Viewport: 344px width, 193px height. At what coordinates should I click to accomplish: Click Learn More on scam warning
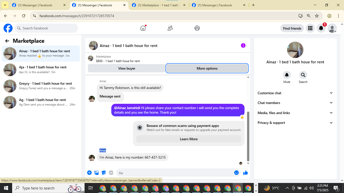coord(189,139)
